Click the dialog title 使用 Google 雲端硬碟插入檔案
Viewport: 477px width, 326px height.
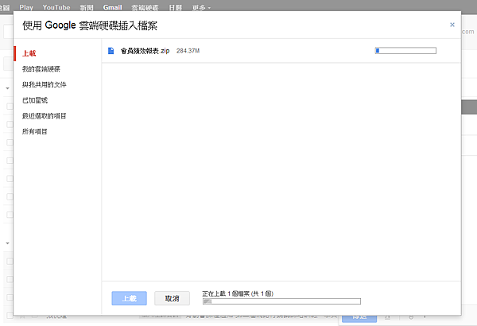coord(90,25)
